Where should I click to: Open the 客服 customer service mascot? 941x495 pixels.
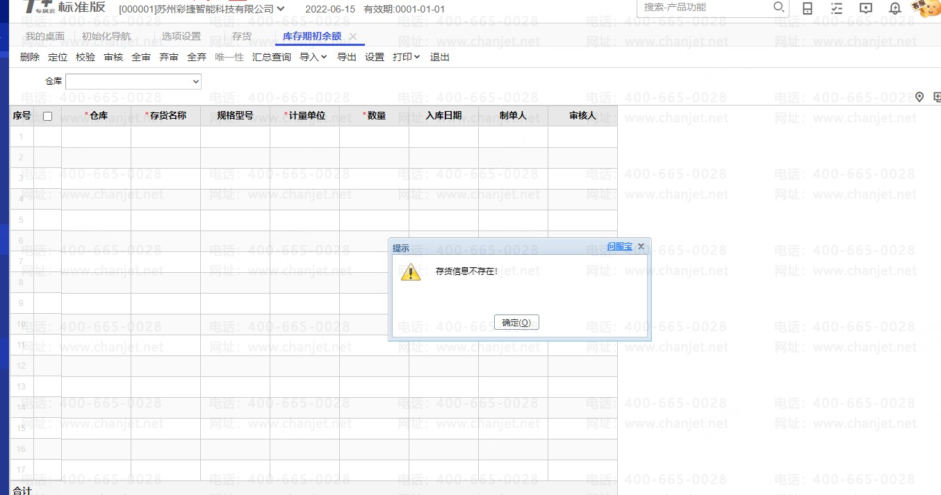click(x=925, y=7)
